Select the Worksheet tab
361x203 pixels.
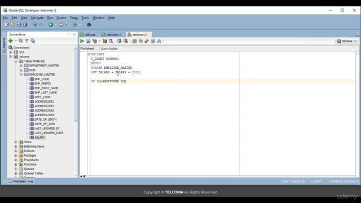click(x=87, y=48)
